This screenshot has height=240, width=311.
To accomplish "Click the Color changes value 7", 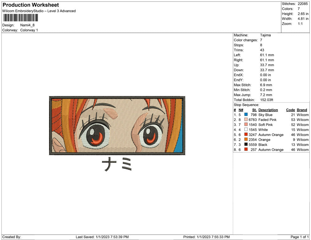I will tap(261, 40).
